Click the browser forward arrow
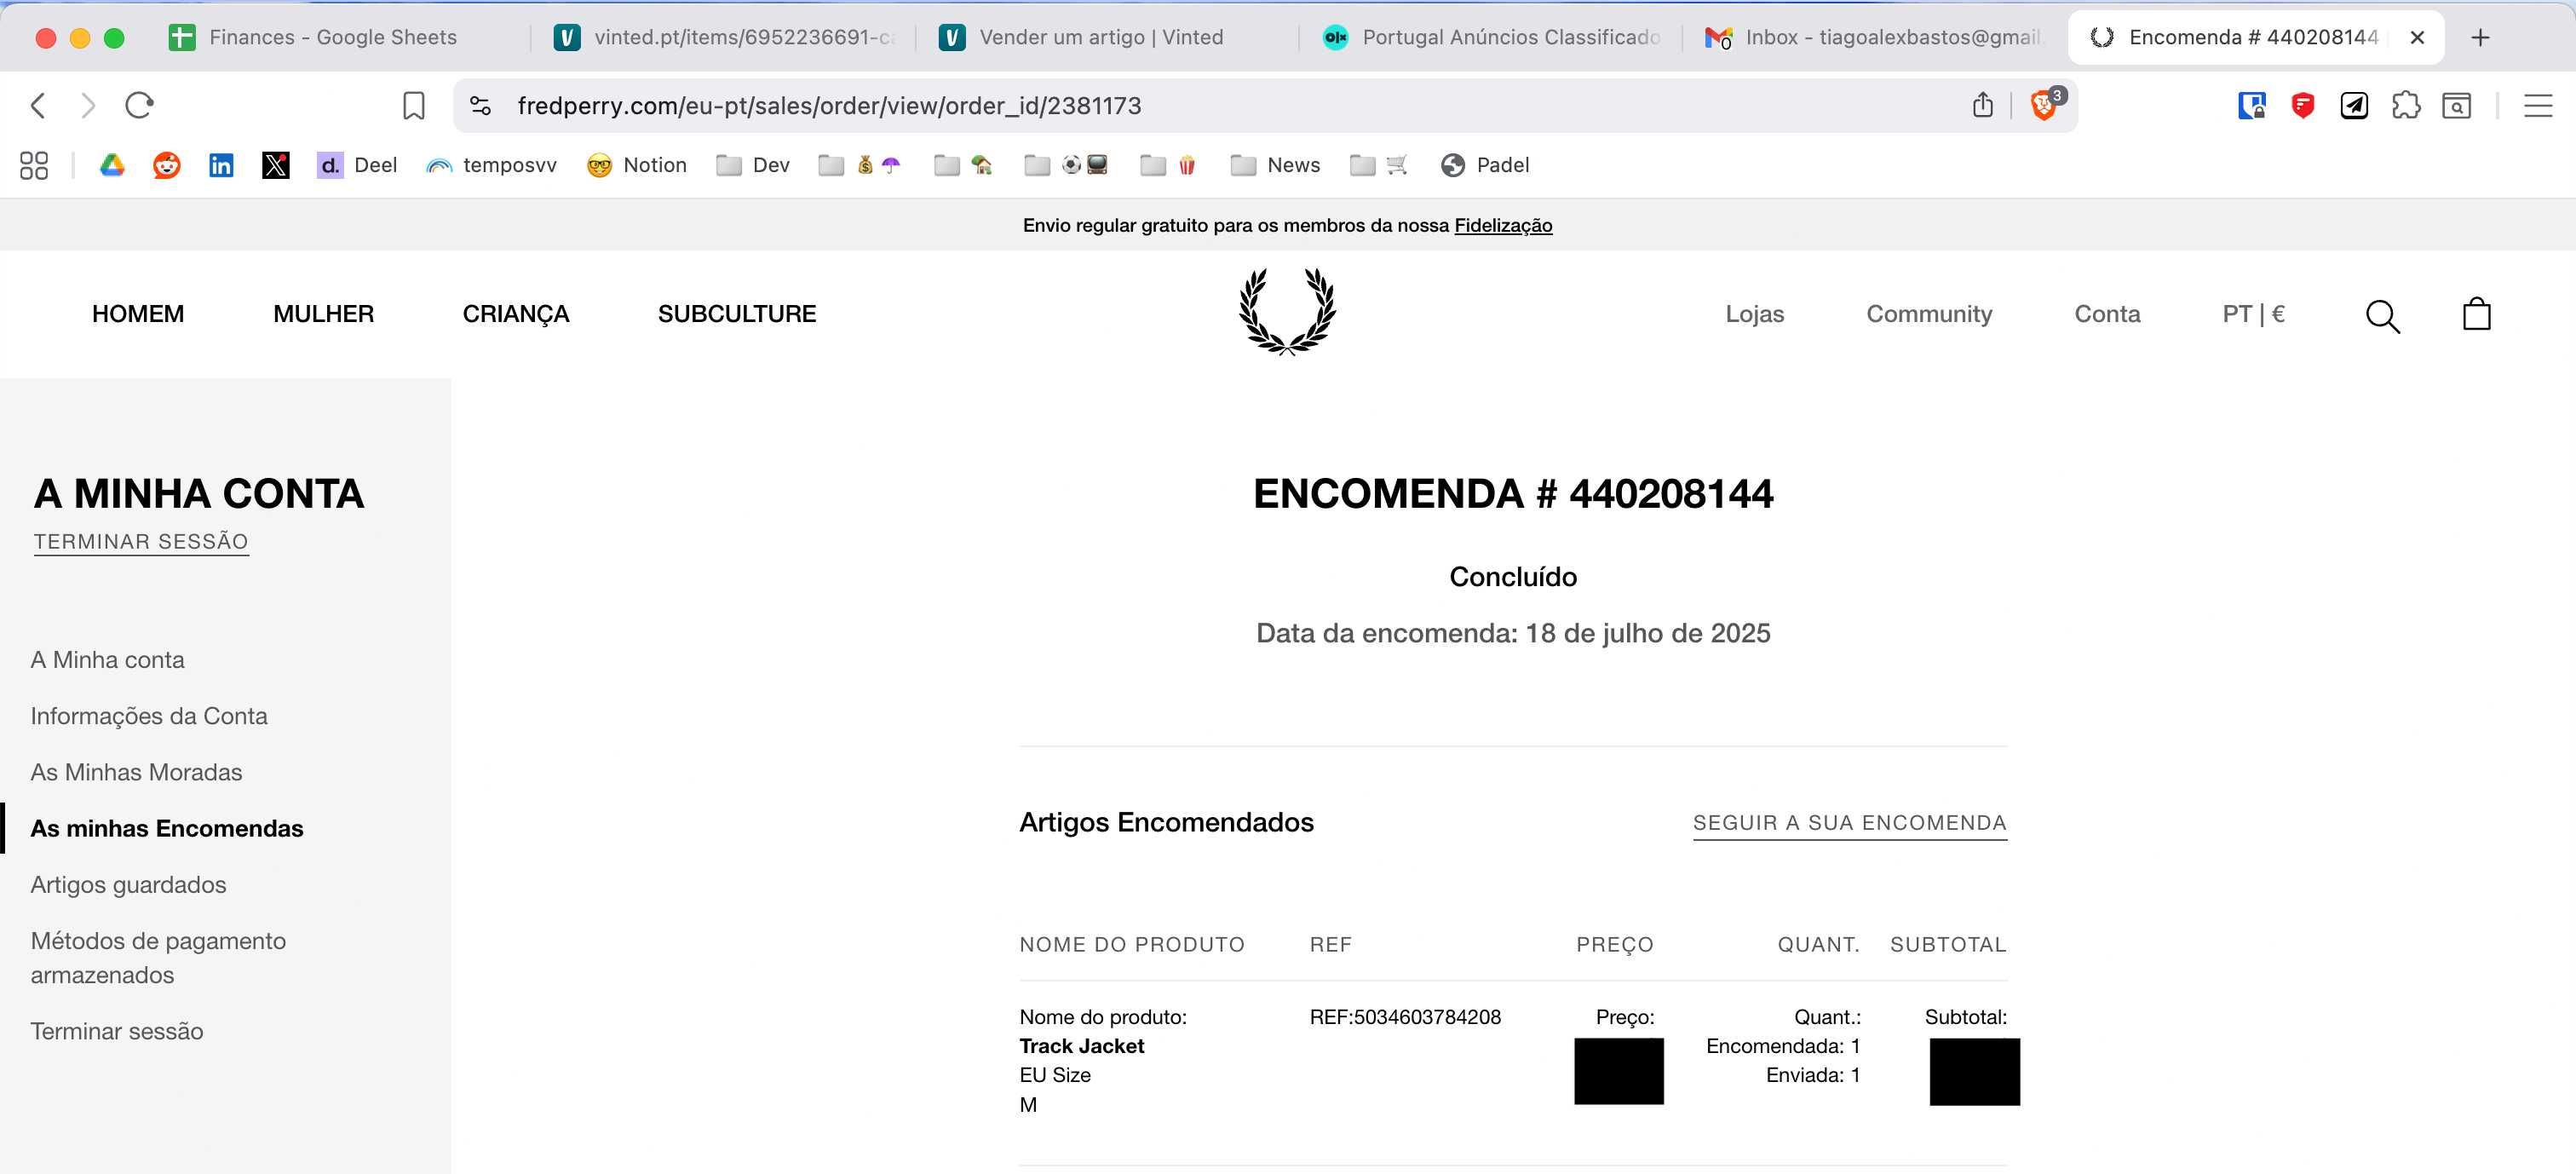Viewport: 2576px width, 1174px height. [x=88, y=105]
